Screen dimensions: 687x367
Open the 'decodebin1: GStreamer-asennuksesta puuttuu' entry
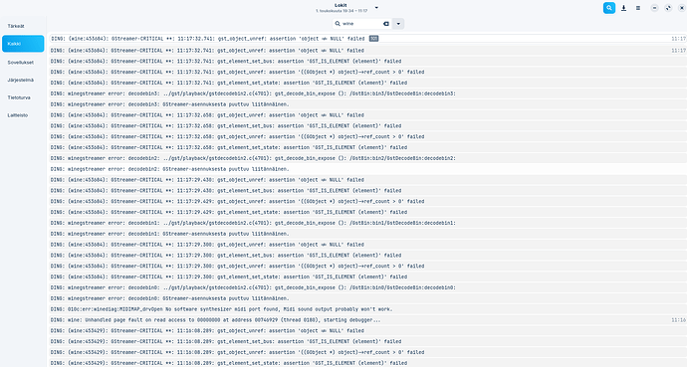pos(367,234)
